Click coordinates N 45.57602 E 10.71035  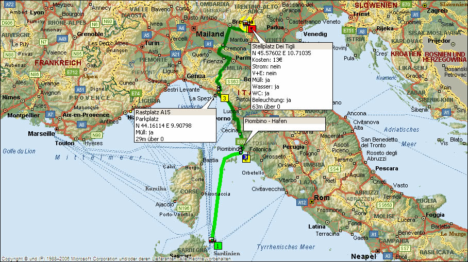pyautogui.click(x=281, y=53)
